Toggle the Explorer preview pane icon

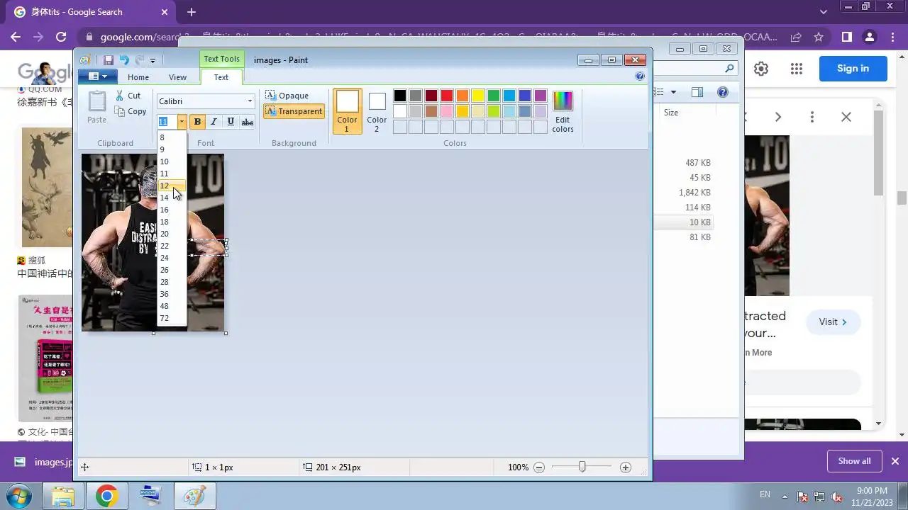pos(697,92)
